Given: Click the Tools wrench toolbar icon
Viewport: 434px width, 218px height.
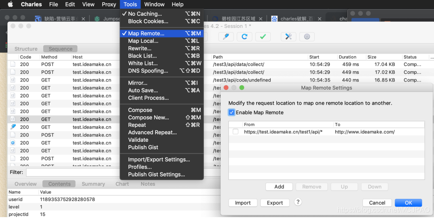Looking at the screenshot, I should 289,37.
